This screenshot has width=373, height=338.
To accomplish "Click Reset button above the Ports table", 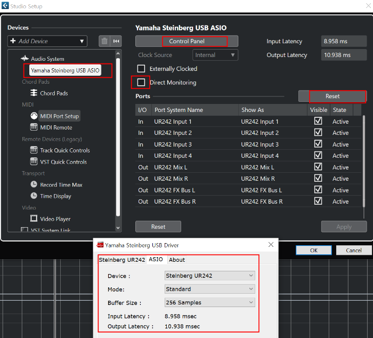I will click(333, 96).
